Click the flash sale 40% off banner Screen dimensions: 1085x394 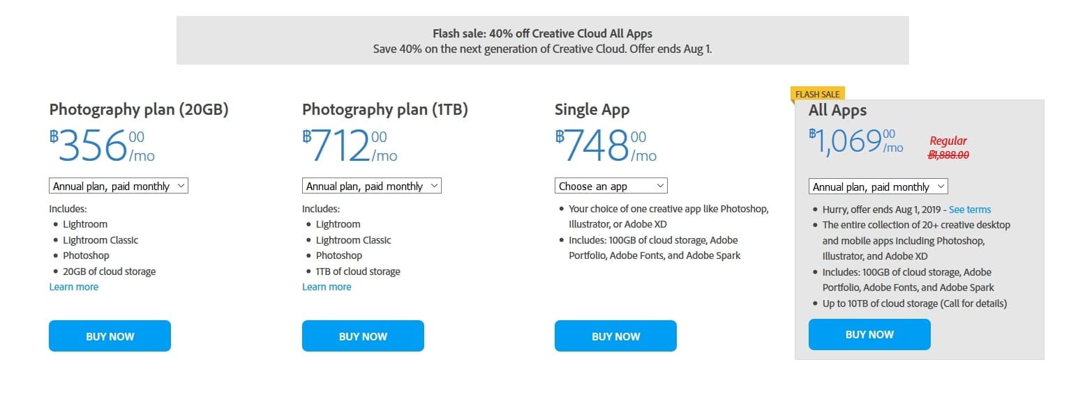(542, 41)
